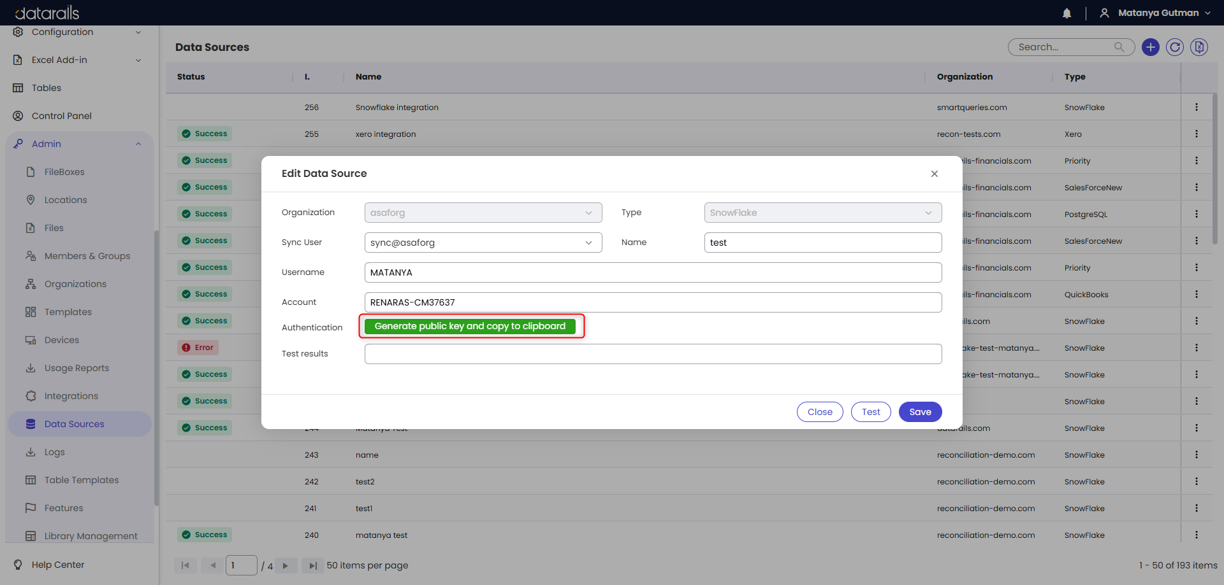
Task: Go to the last page arrow
Action: 312,565
